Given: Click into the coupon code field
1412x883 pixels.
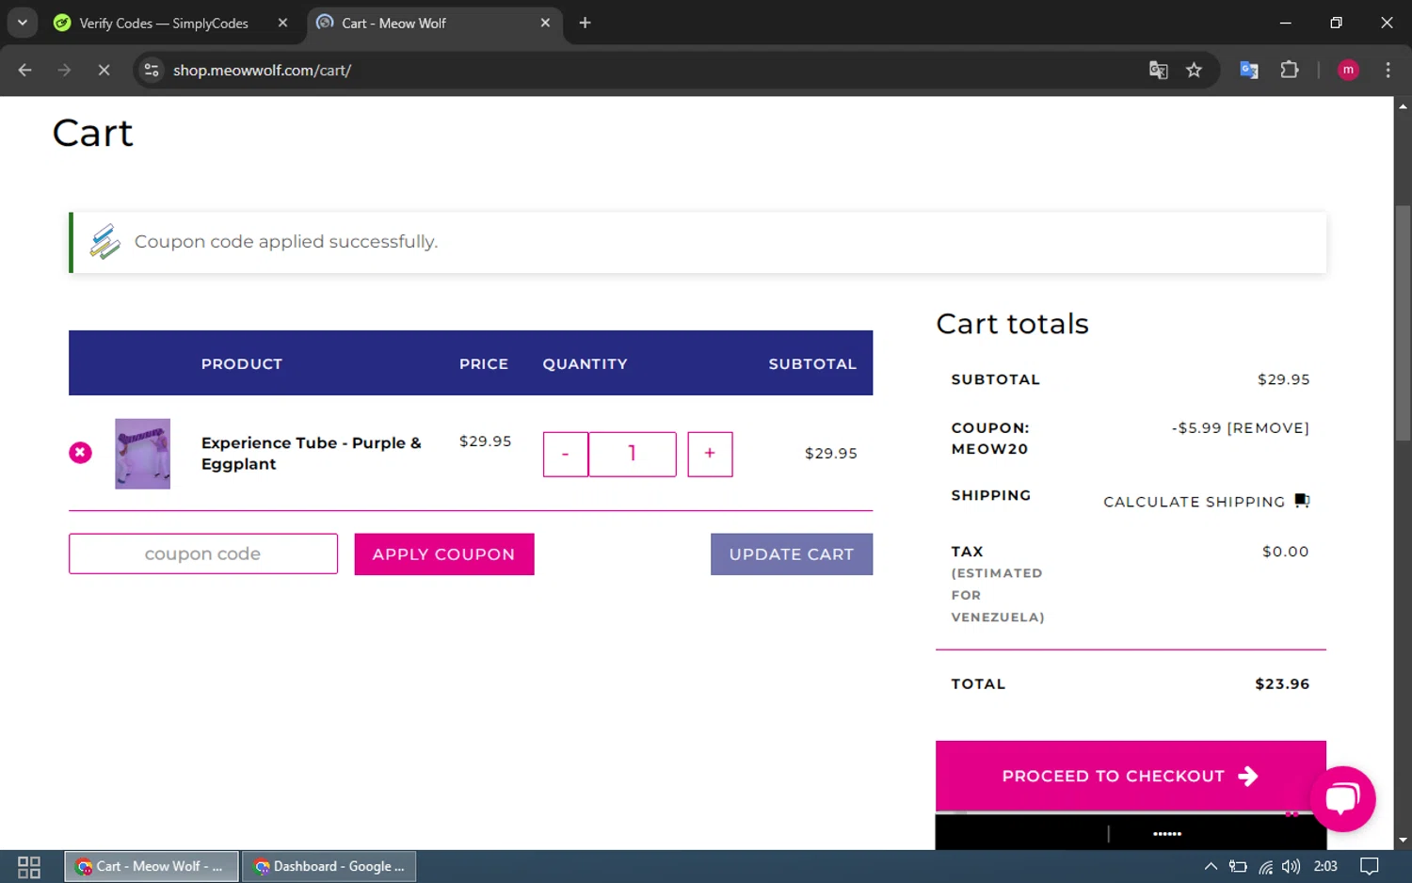Looking at the screenshot, I should (203, 554).
